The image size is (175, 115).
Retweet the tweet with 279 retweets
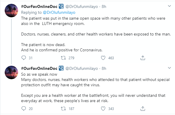click(x=63, y=58)
